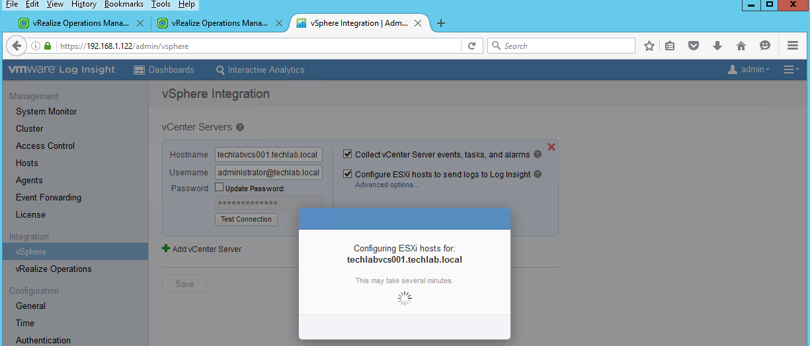810x346 pixels.
Task: Open the Dashboards section
Action: [164, 69]
